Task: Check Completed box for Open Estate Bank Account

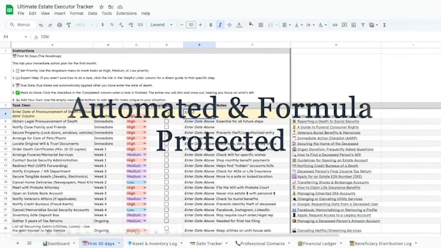Action: coord(167,193)
